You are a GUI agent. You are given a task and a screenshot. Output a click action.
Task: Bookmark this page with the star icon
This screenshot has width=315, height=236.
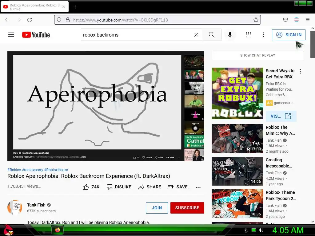click(x=256, y=20)
